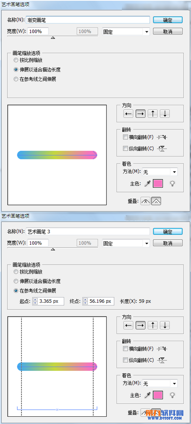Viewport: 191px width, 424px height.
Task: Select right direction arrow in bottom dialog
Action: pyautogui.click(x=141, y=325)
